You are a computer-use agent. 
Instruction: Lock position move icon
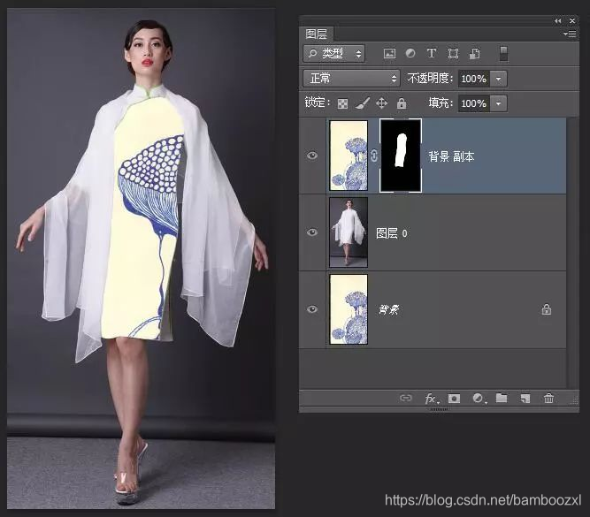381,103
